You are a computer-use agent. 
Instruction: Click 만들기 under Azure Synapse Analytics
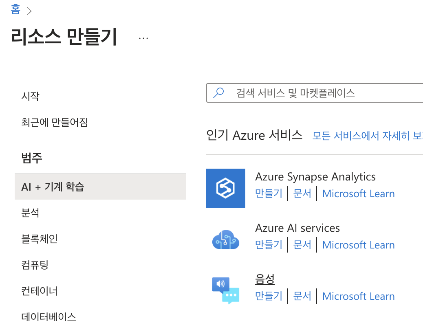tap(269, 193)
